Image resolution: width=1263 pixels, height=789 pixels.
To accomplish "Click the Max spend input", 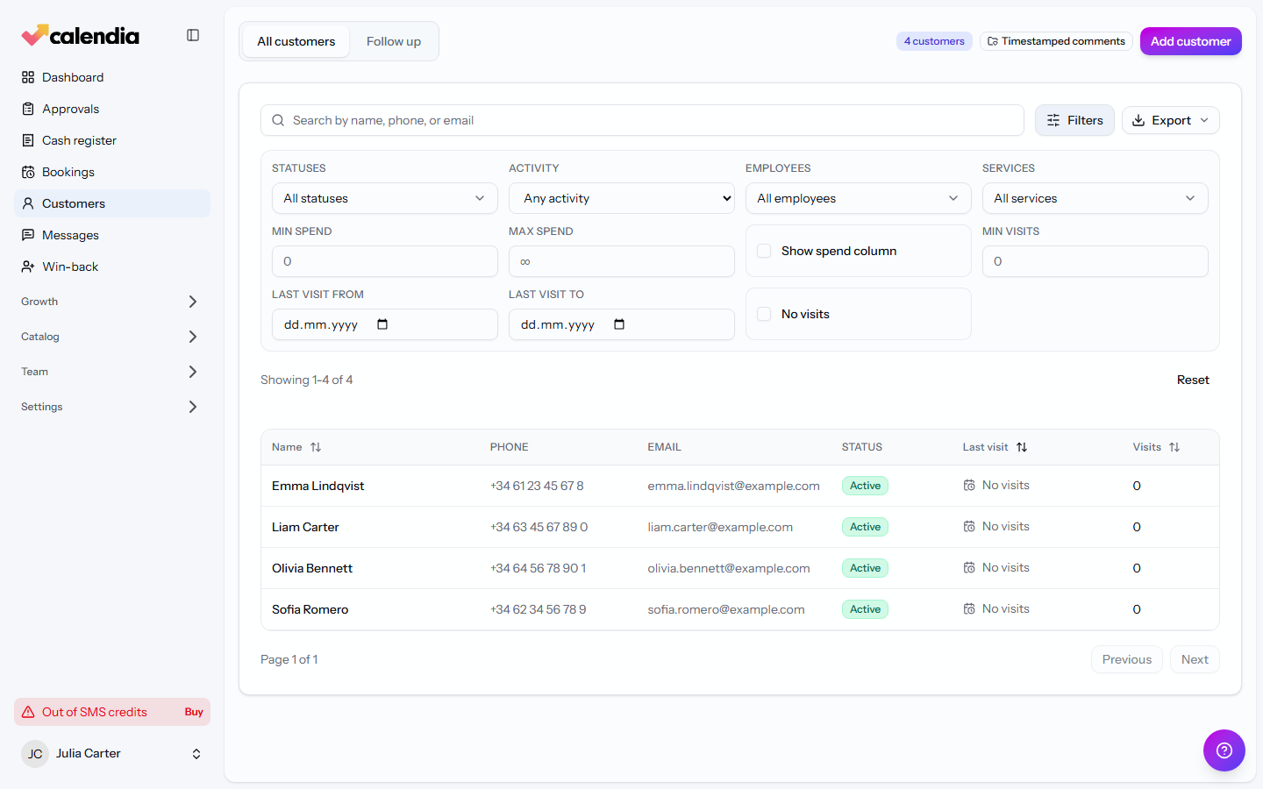I will [x=622, y=261].
